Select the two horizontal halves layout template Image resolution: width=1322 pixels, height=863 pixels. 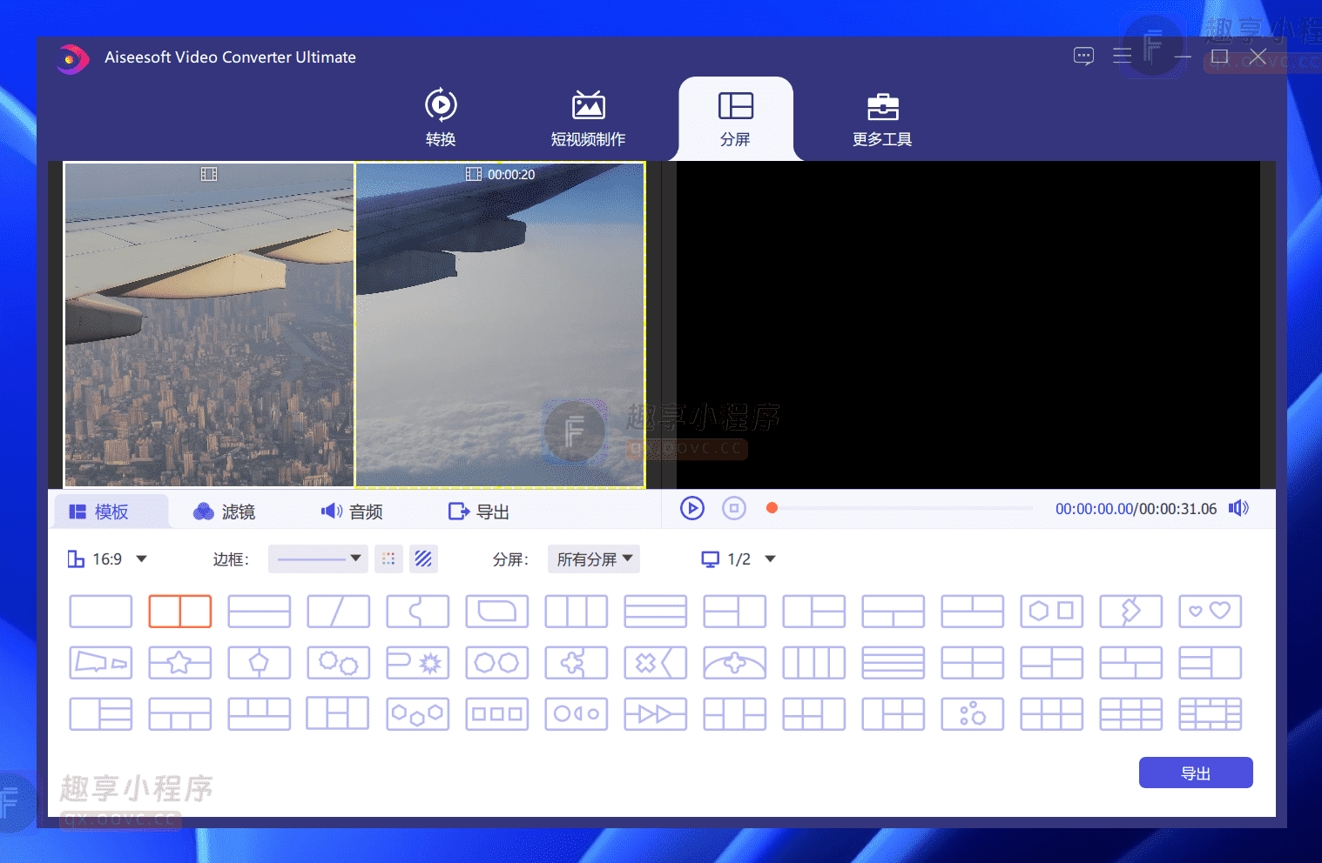[x=260, y=612]
